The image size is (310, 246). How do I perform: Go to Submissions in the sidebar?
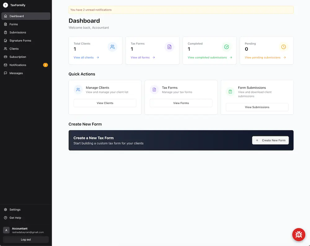[26, 33]
